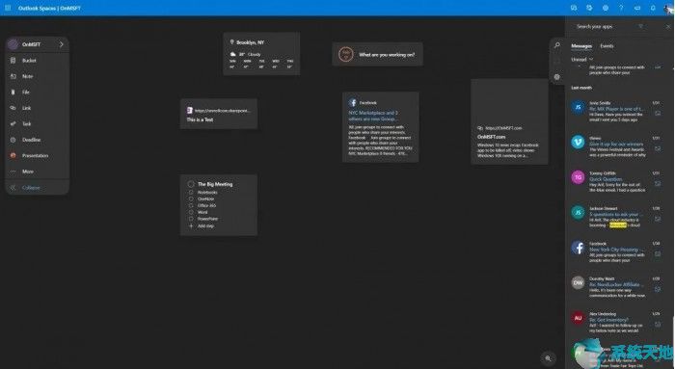The height and width of the screenshot is (369, 675).
Task: Select Presentation menu entry label
Action: [36, 156]
